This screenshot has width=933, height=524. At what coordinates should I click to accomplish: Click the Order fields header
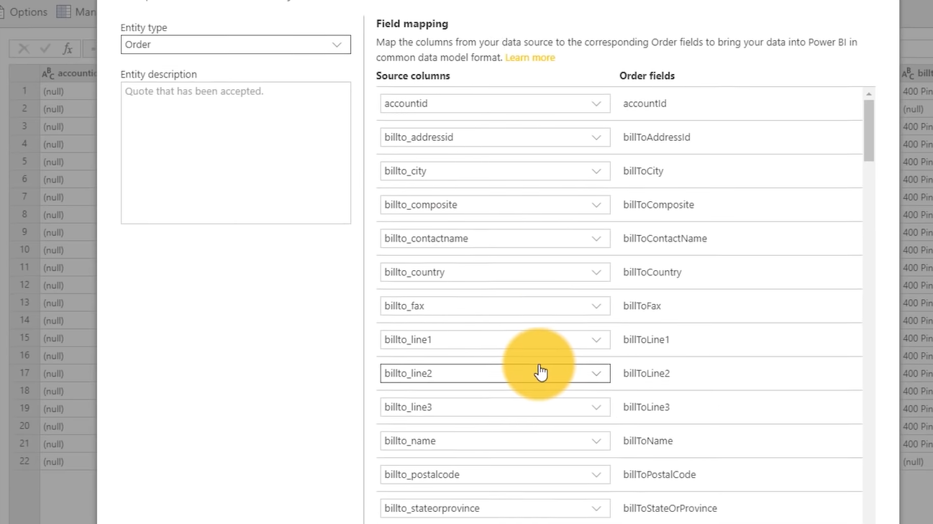[x=647, y=76]
